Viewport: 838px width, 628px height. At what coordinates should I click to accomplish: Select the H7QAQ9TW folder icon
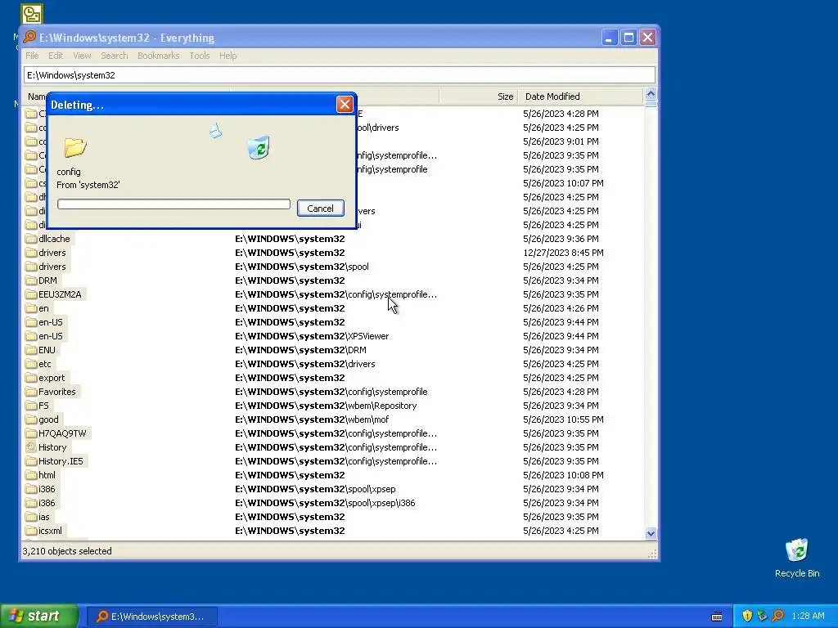[x=31, y=433]
